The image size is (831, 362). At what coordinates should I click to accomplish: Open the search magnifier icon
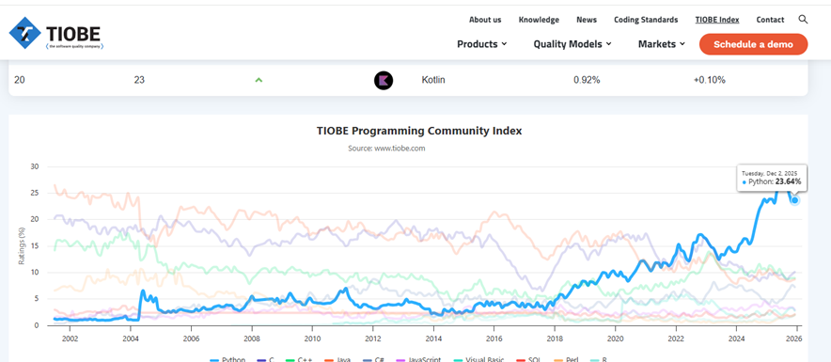[803, 20]
